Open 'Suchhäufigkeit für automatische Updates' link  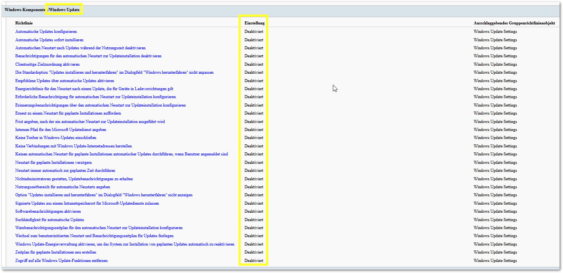[x=50, y=220]
